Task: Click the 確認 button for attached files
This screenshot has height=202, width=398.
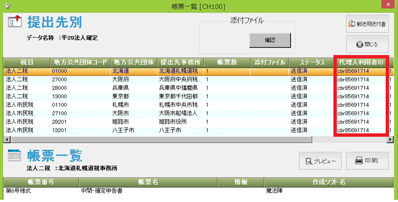Action: pos(270,40)
